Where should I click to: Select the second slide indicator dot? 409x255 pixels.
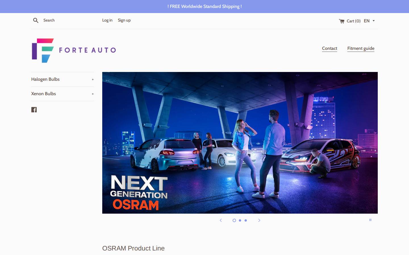click(240, 220)
